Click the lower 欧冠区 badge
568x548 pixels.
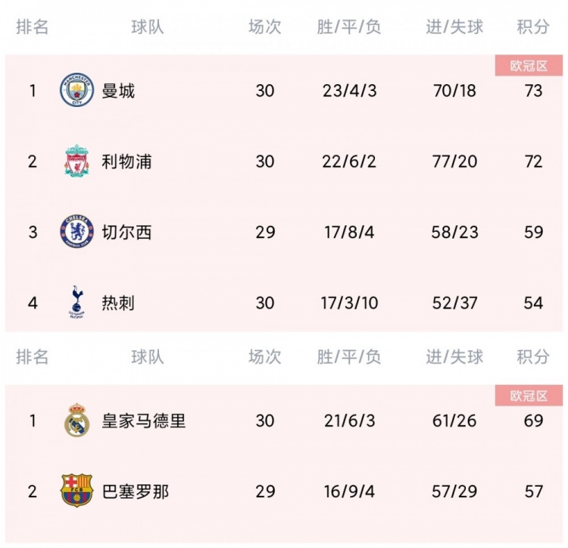point(529,396)
